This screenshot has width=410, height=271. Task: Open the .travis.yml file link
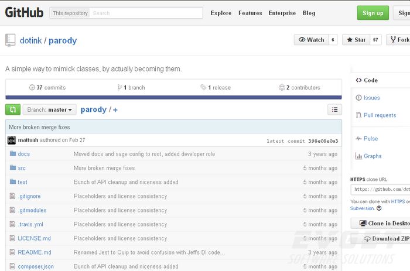pos(30,225)
